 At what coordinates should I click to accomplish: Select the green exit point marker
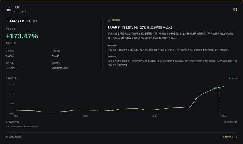pyautogui.click(x=220, y=88)
